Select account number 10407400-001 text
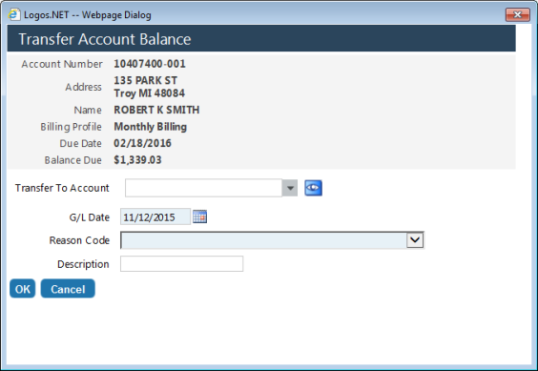 tap(150, 64)
